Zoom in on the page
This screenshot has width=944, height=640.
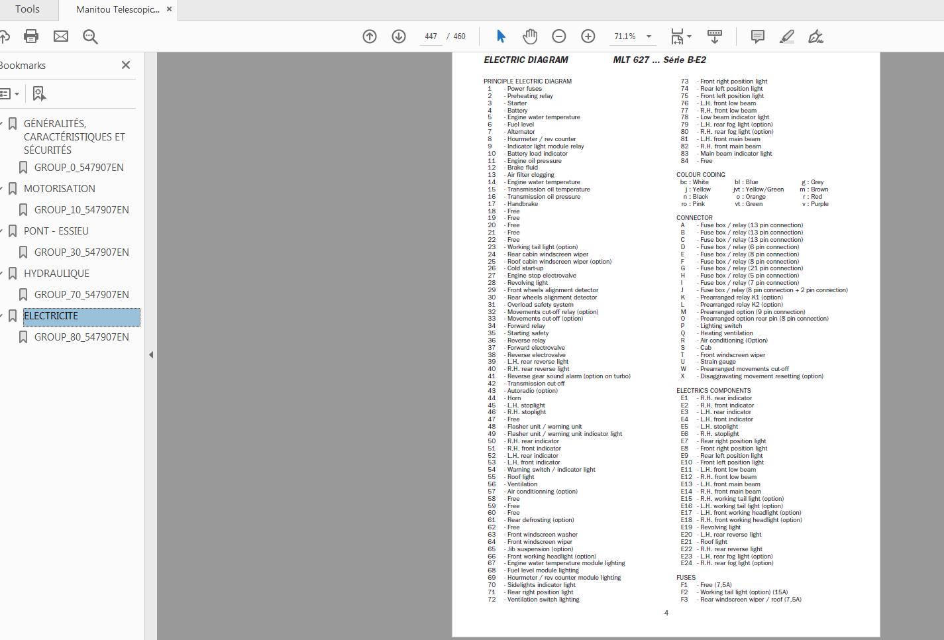coord(588,36)
